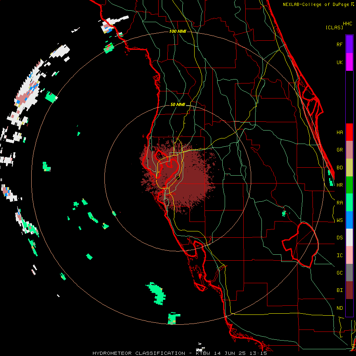
Task: Click the ND black legend swatch
Action: 349,308
